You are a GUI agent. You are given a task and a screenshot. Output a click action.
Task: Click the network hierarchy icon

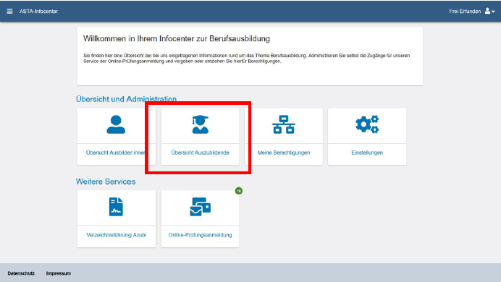pyautogui.click(x=284, y=124)
